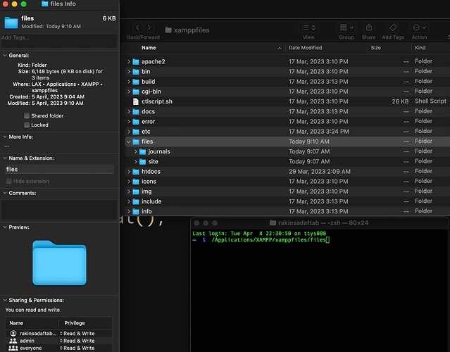Click the Back arrow in Finder toolbar

pyautogui.click(x=138, y=27)
